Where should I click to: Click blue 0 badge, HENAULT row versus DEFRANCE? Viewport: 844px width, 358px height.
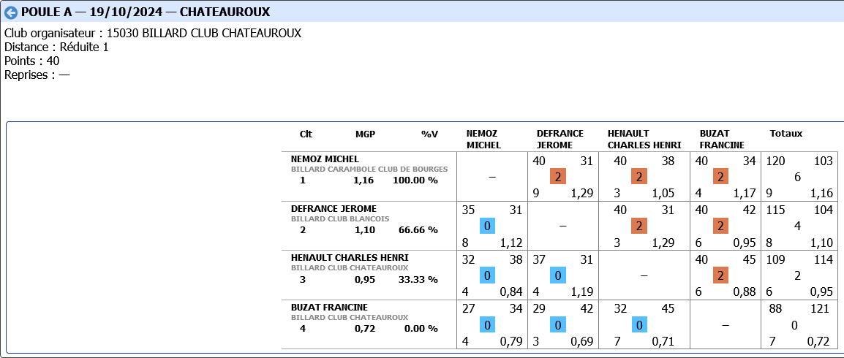pyautogui.click(x=558, y=275)
